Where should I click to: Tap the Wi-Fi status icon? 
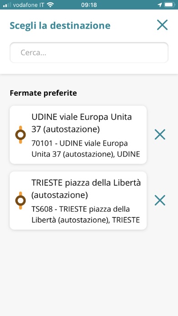coord(50,5)
